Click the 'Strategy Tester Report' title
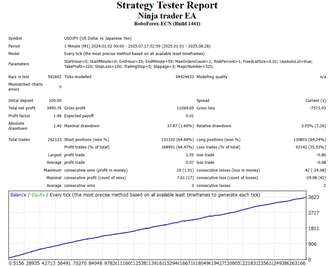Screen dimensions: 329x266 167,5
